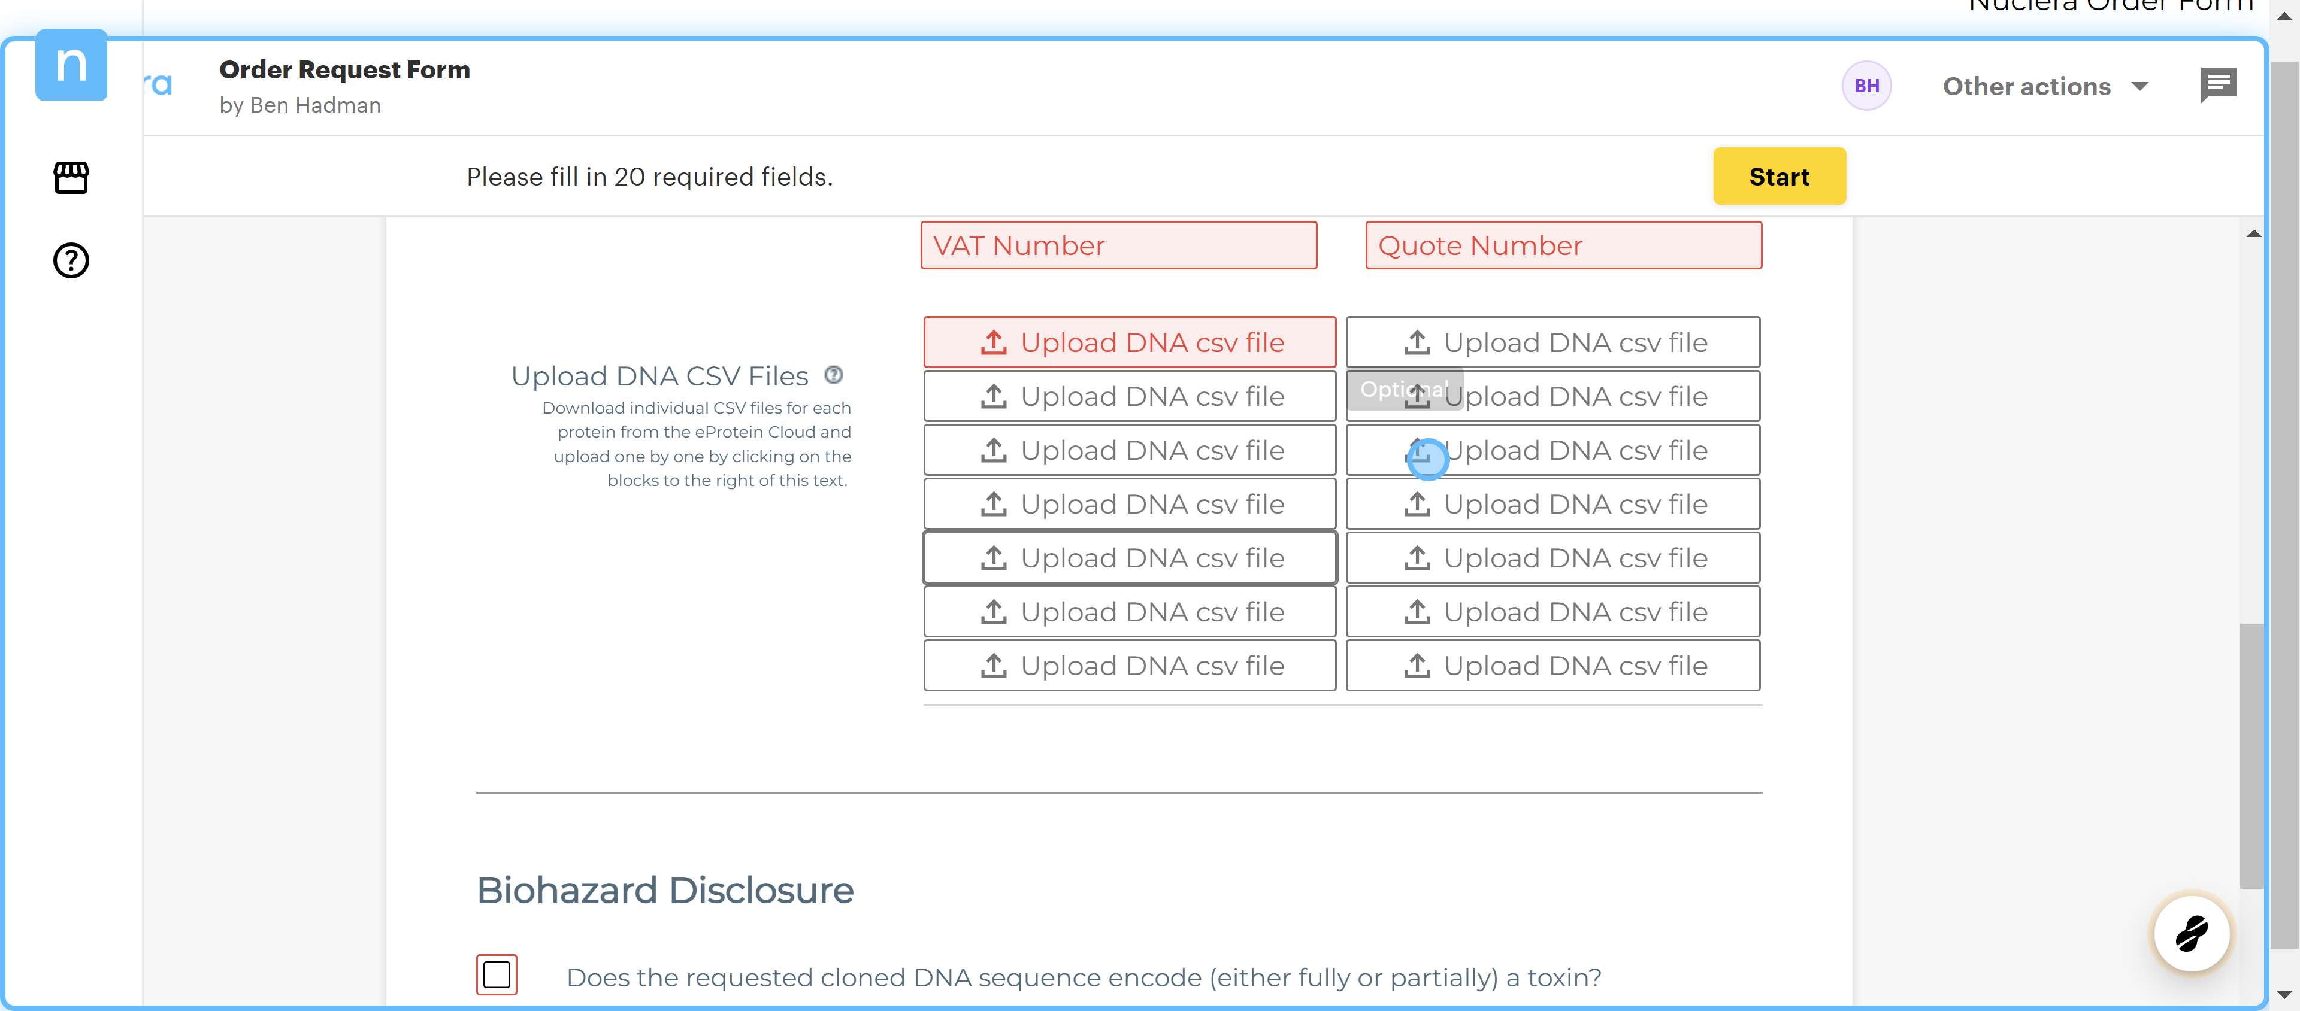
Task: Click the top Upload DNA csv file button in right column
Action: point(1552,342)
